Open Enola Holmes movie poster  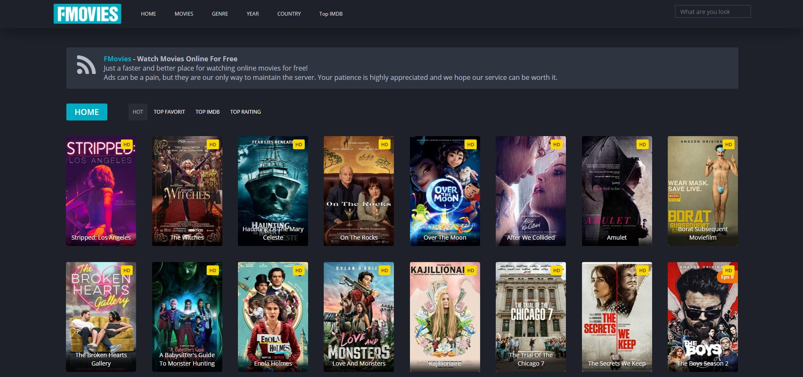click(273, 317)
